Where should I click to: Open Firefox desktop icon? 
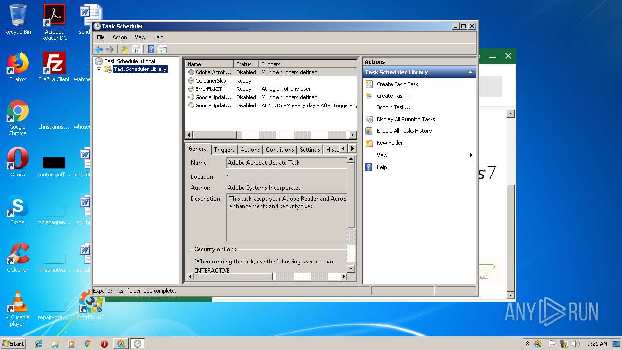coord(17,67)
